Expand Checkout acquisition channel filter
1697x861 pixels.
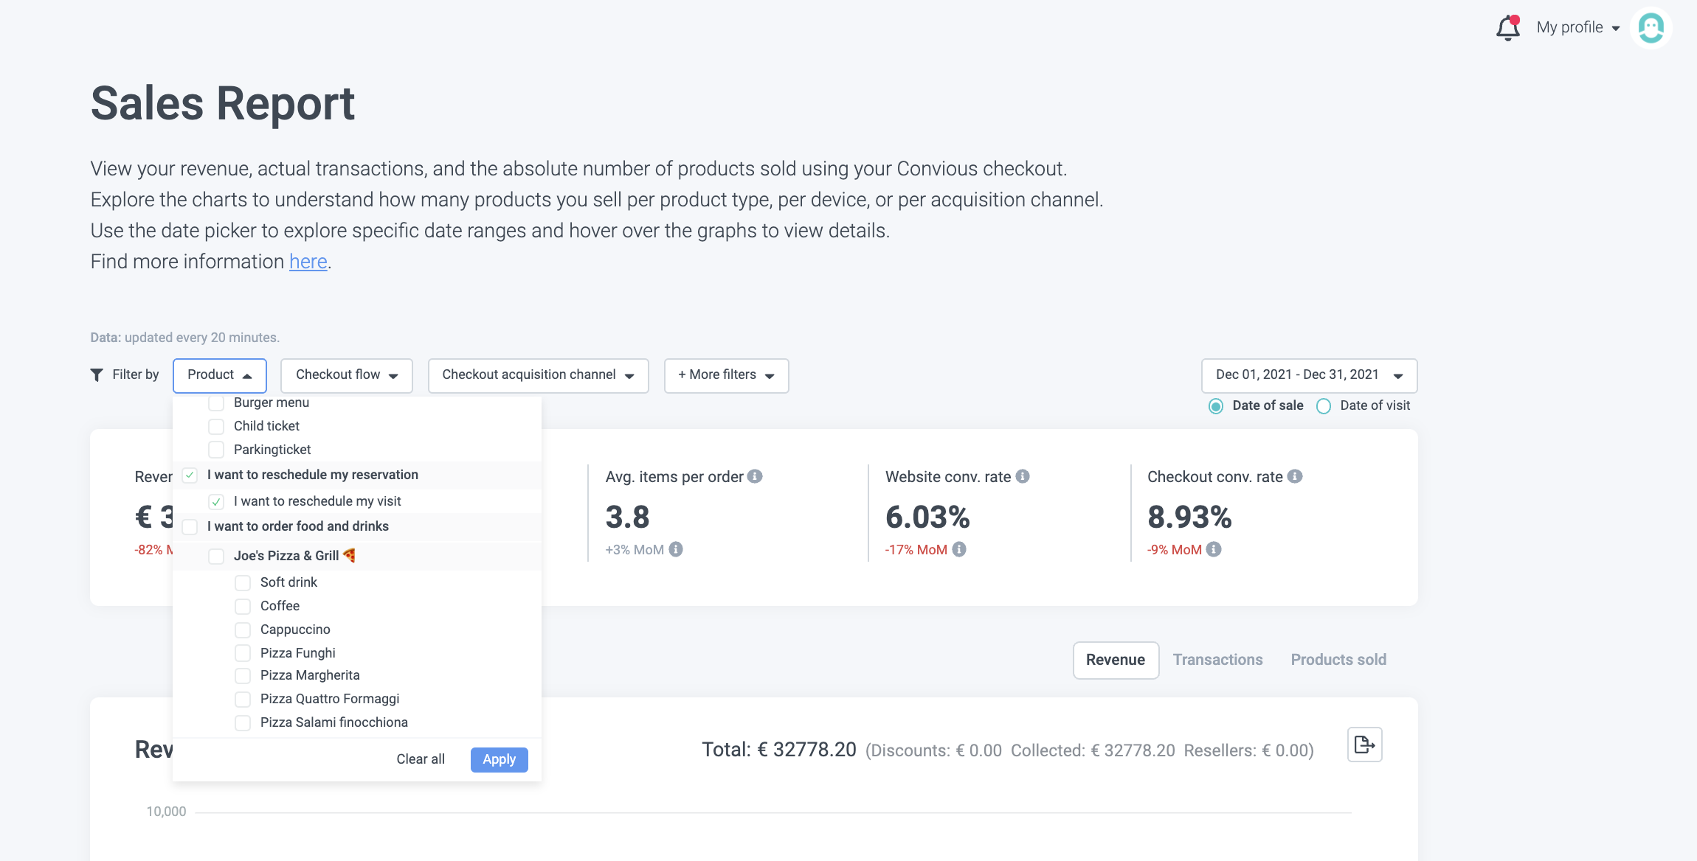pos(538,375)
